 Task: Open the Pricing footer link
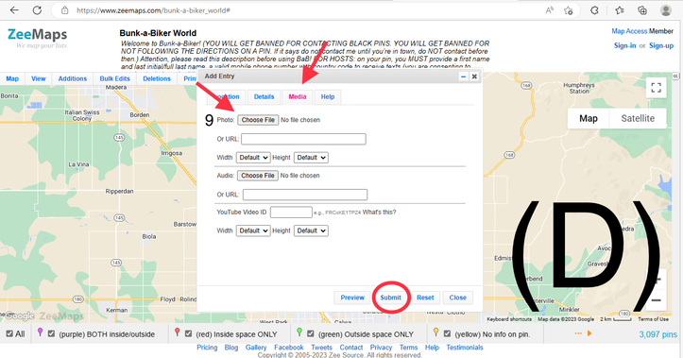[207, 347]
